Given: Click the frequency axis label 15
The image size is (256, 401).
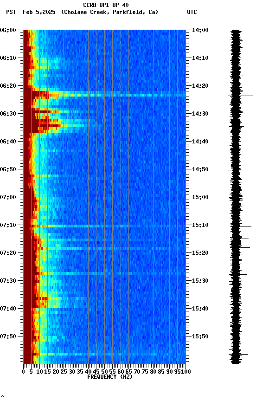Looking at the screenshot, I should [47, 372].
